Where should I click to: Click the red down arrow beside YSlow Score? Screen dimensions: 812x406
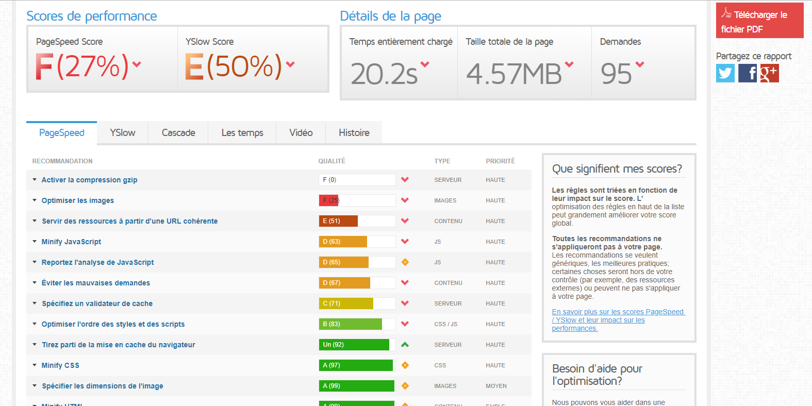(x=290, y=64)
